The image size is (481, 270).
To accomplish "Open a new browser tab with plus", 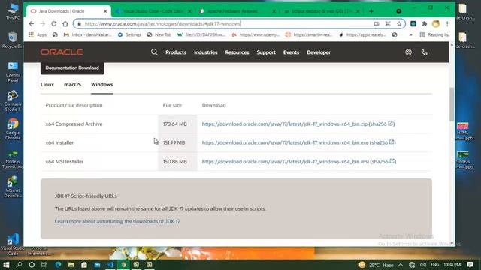I will click(x=371, y=11).
